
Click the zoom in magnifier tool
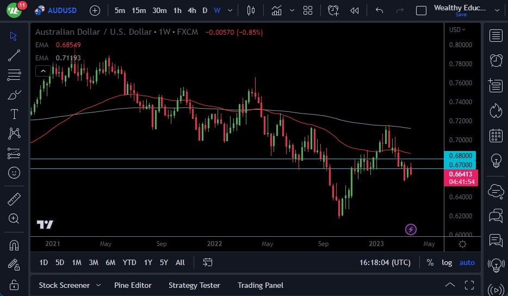[14, 218]
